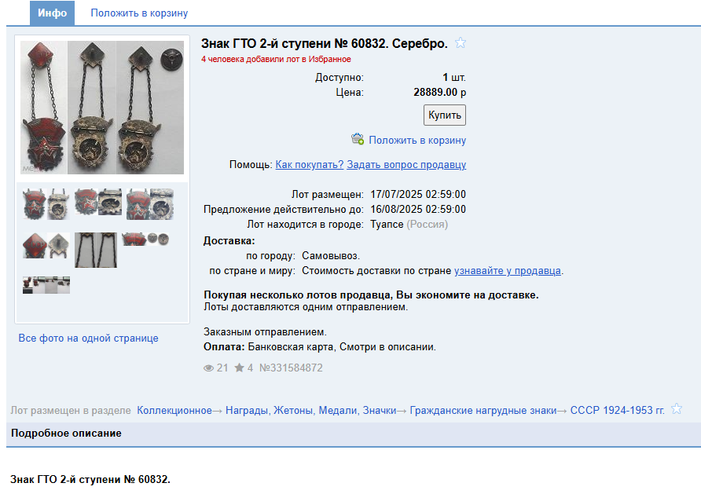The height and width of the screenshot is (494, 701).
Task: Open Задать вопрос продавцу link
Action: 406,164
